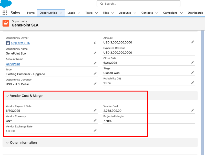Click the Probability value 100%
The image size is (205, 155).
pos(107,83)
